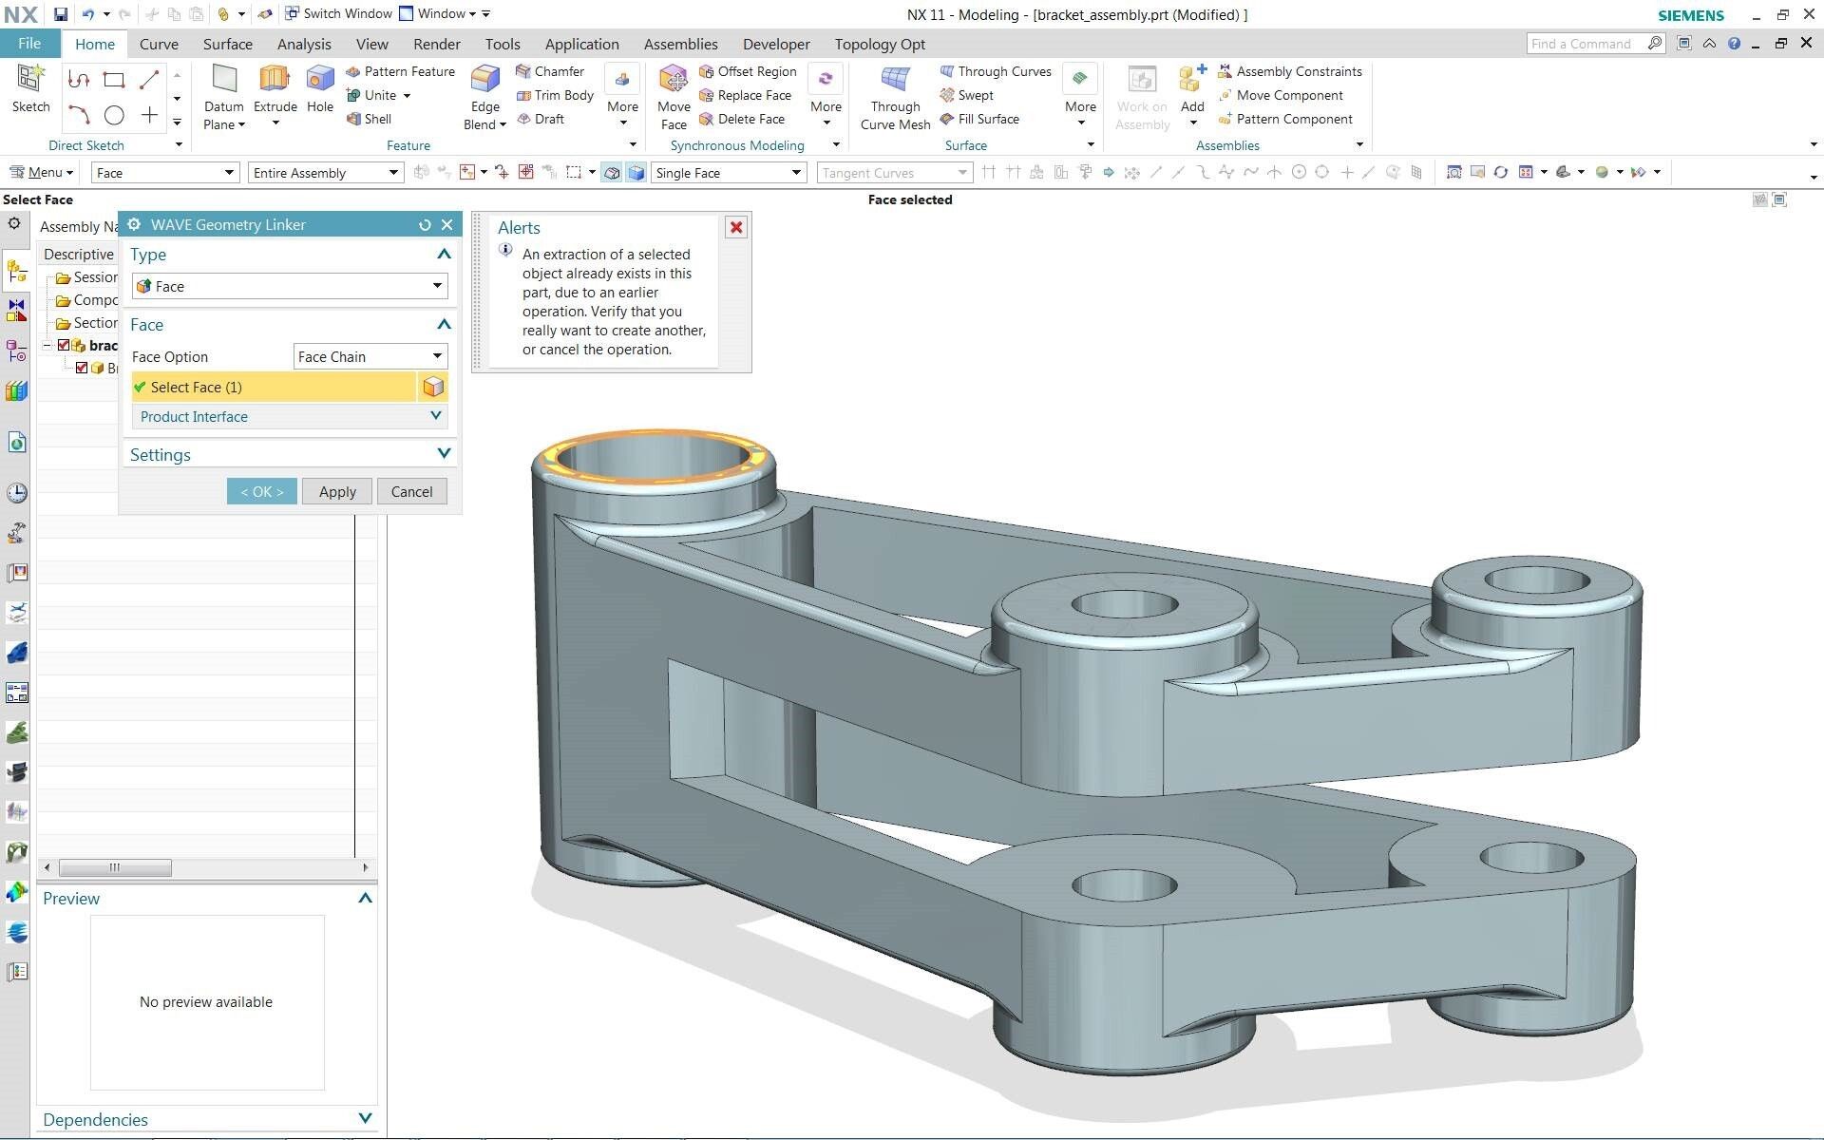Click the Sketch icon in ribbon
Screen dimensions: 1824x1140
pyautogui.click(x=30, y=80)
